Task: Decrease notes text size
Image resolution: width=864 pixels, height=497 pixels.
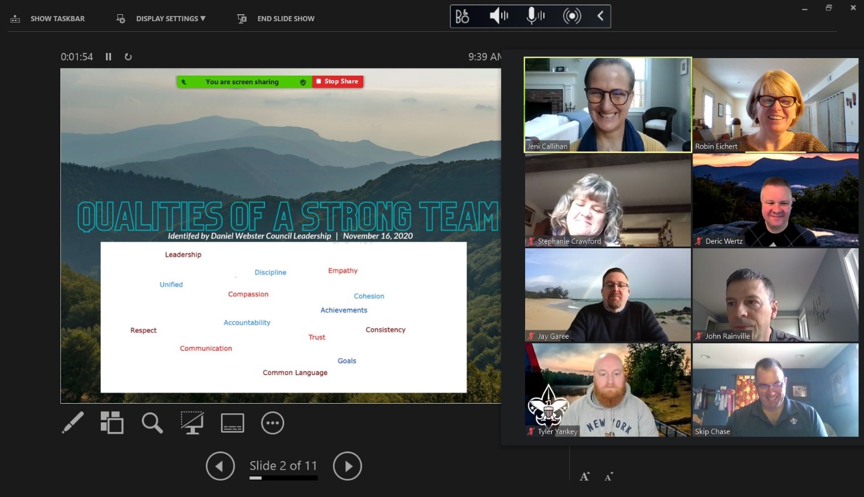Action: (x=608, y=477)
